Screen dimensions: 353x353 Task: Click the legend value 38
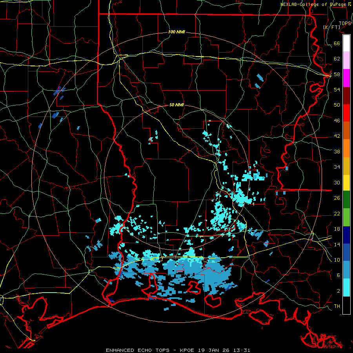tap(337, 151)
